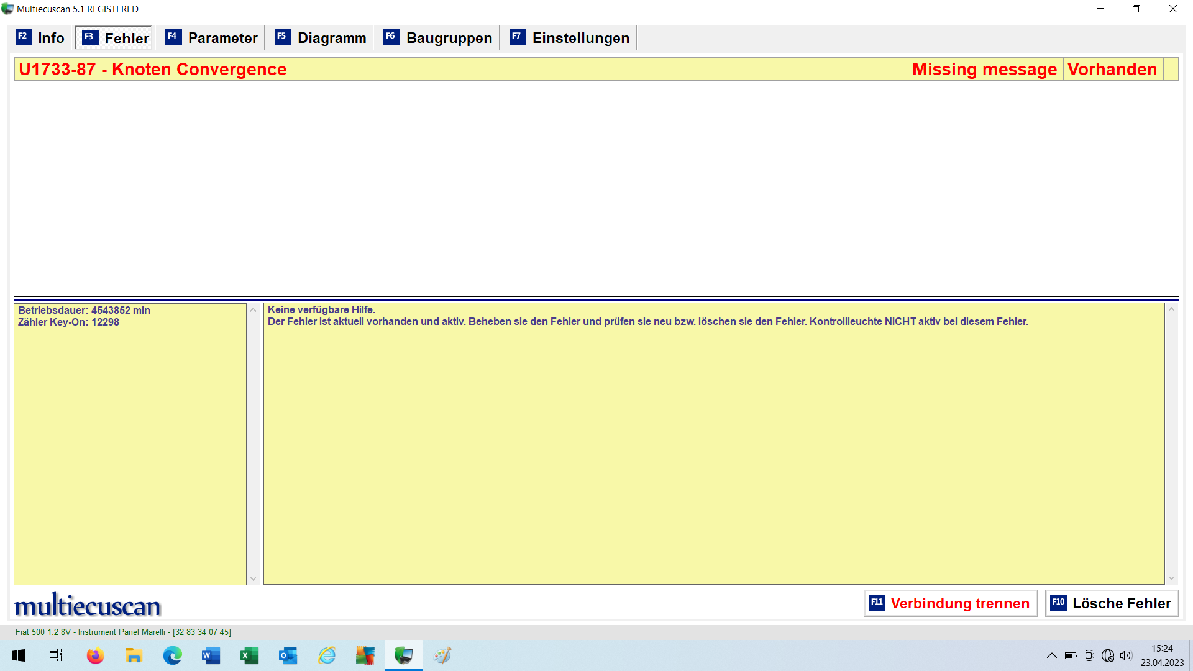Open File Explorer from taskbar

134,655
